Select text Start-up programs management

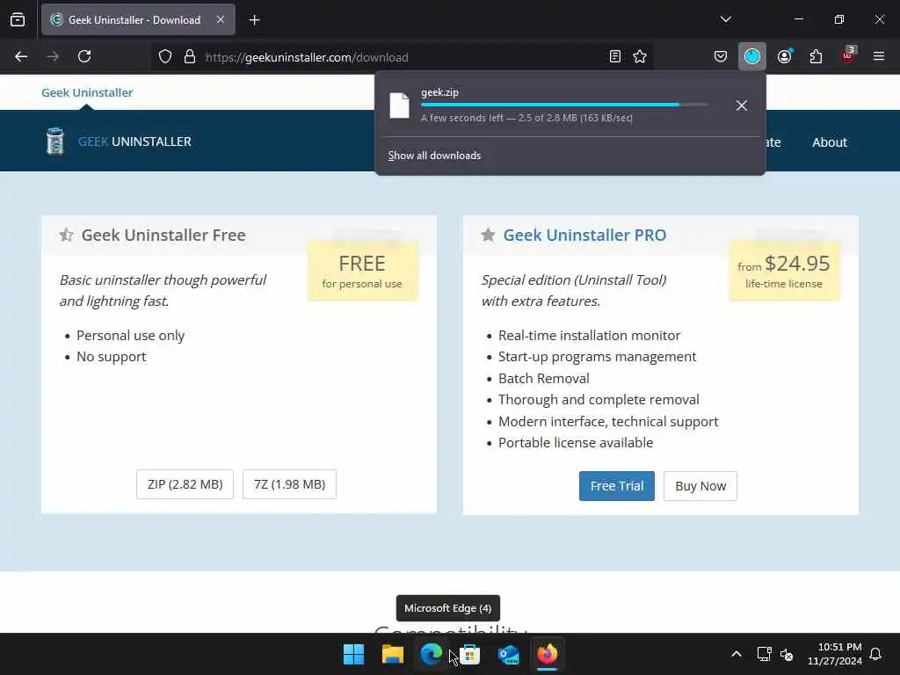(x=597, y=357)
